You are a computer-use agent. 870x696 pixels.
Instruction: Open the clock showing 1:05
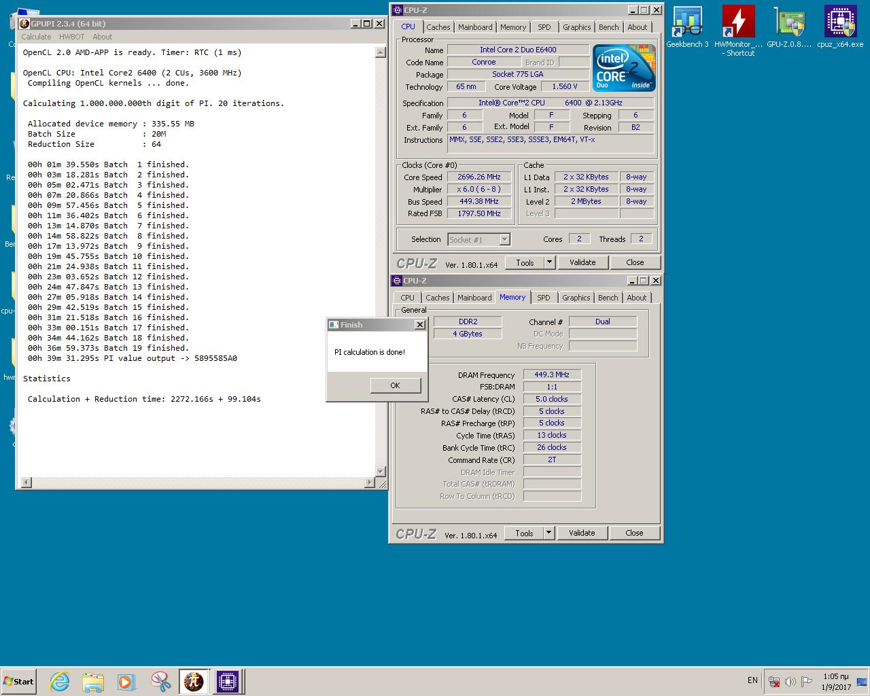[835, 682]
